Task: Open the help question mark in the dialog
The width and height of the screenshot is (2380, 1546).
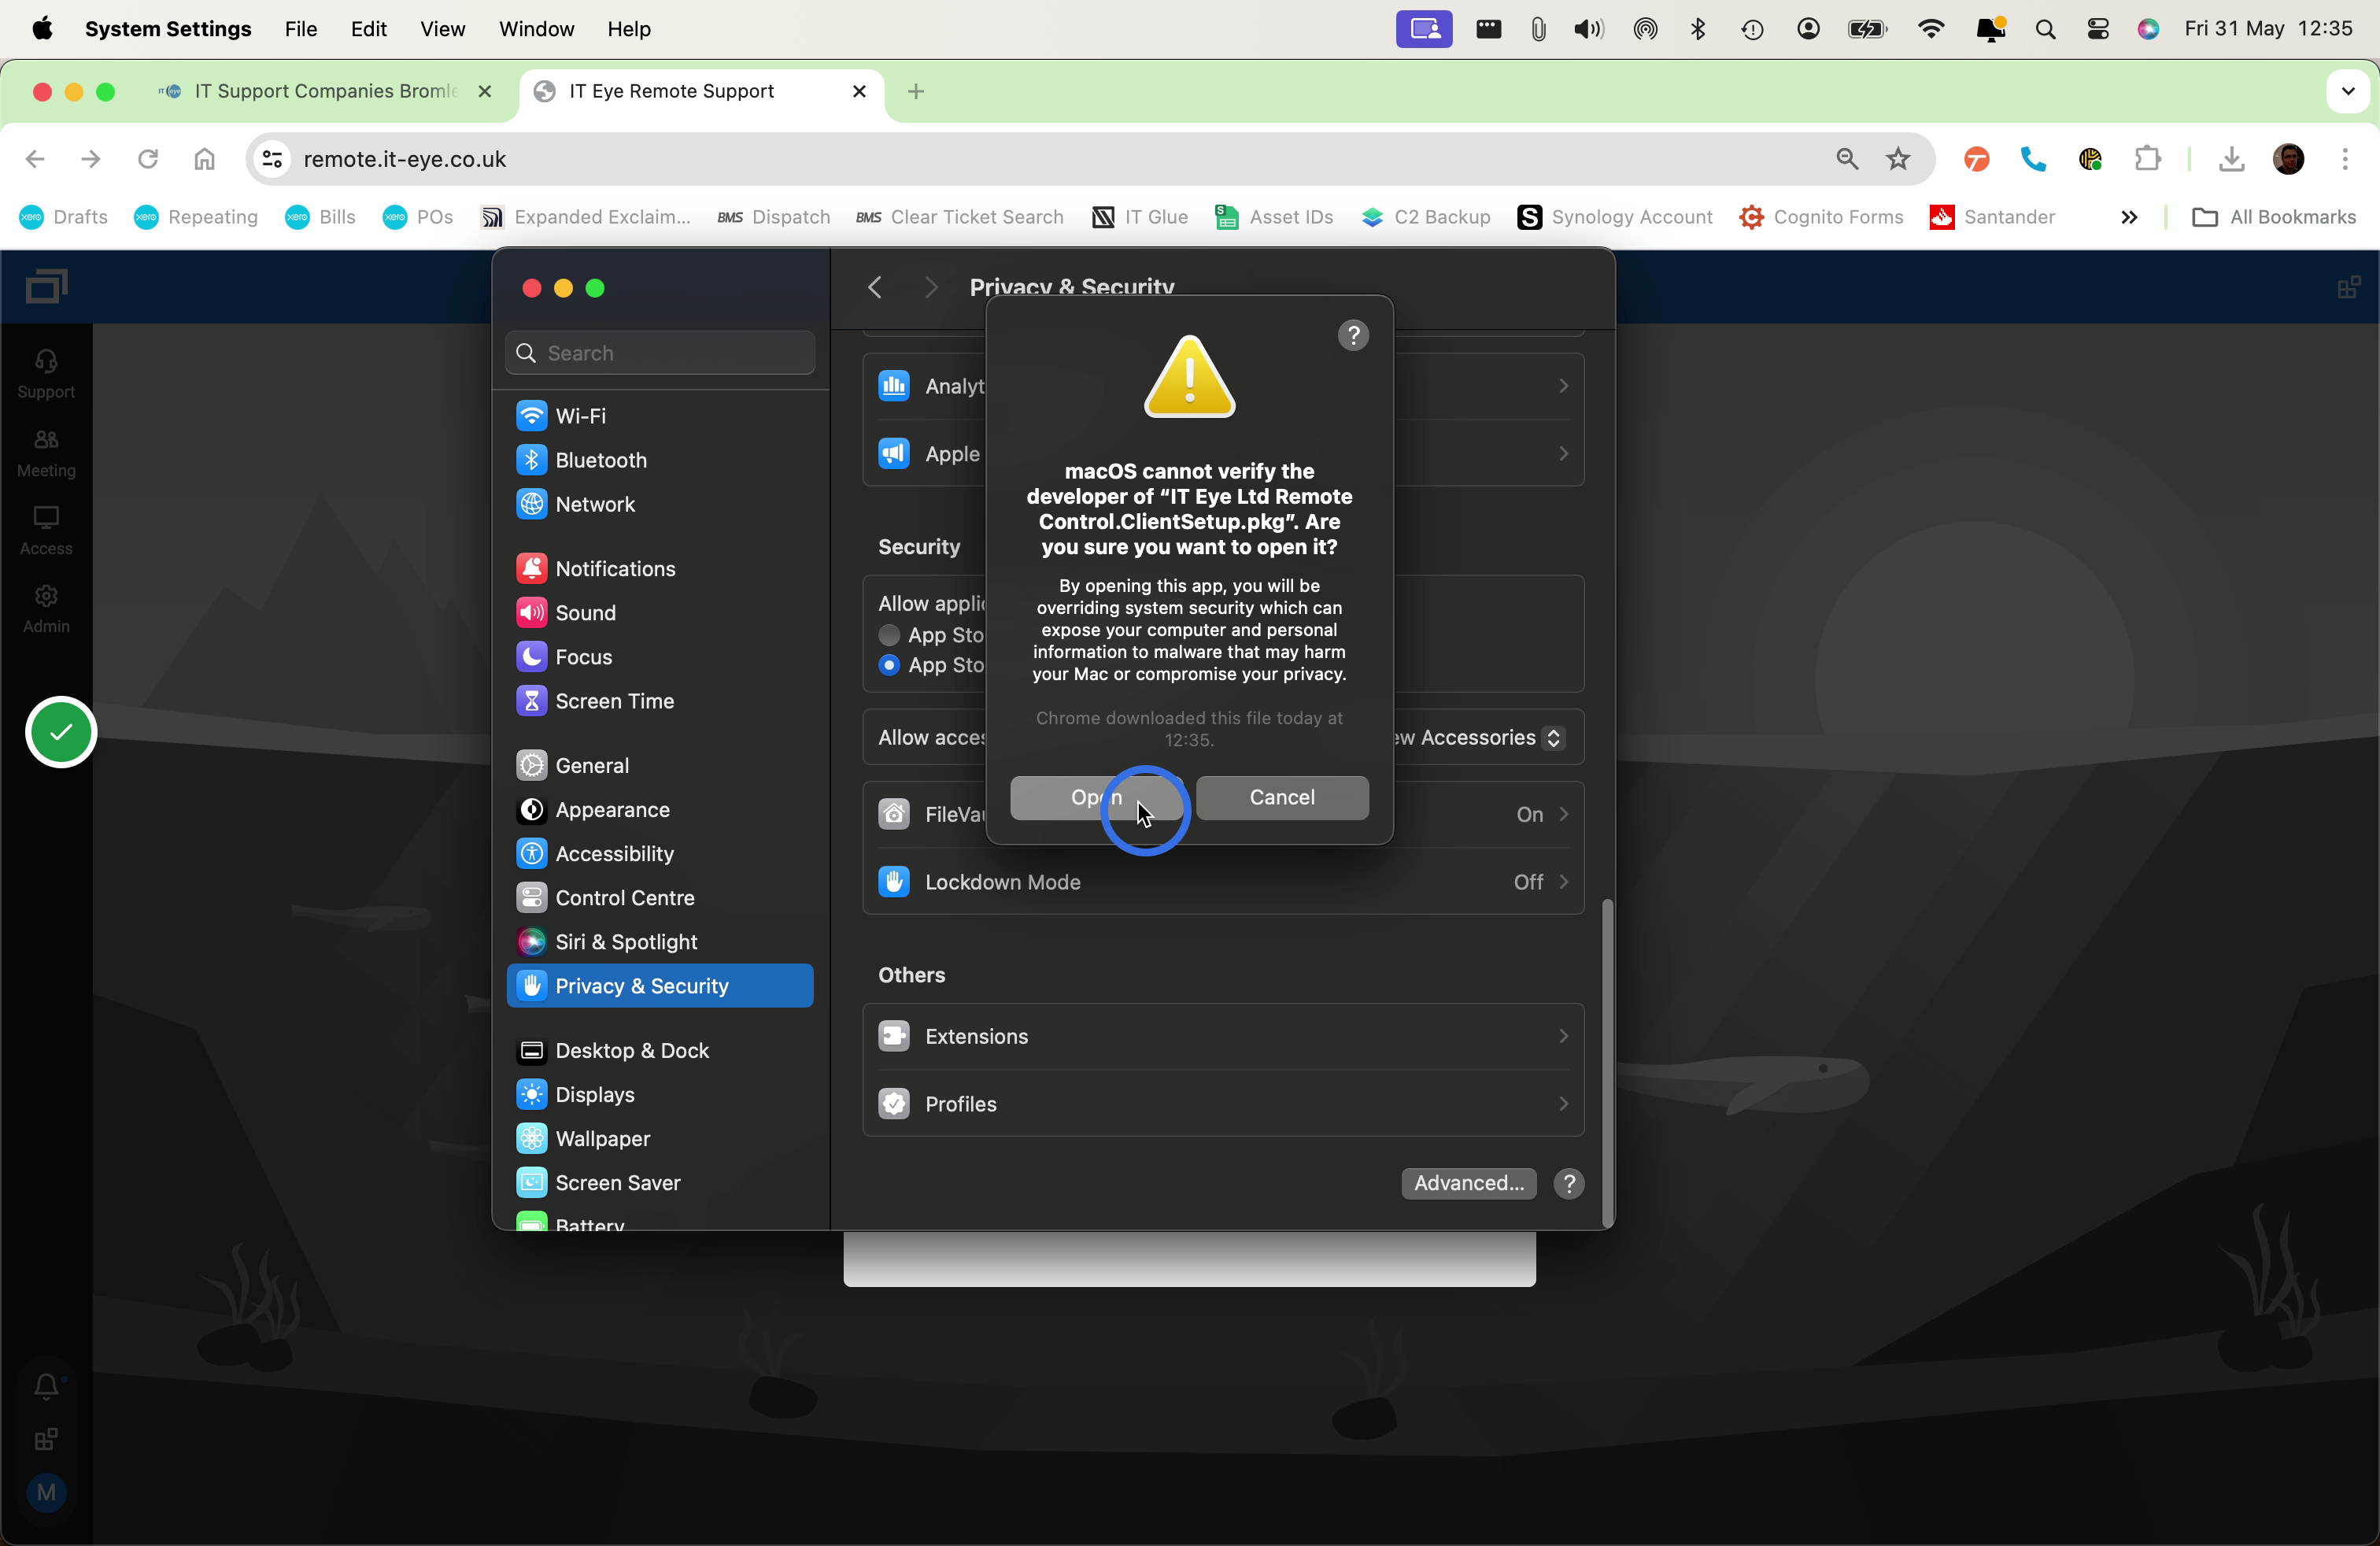Action: (1353, 335)
